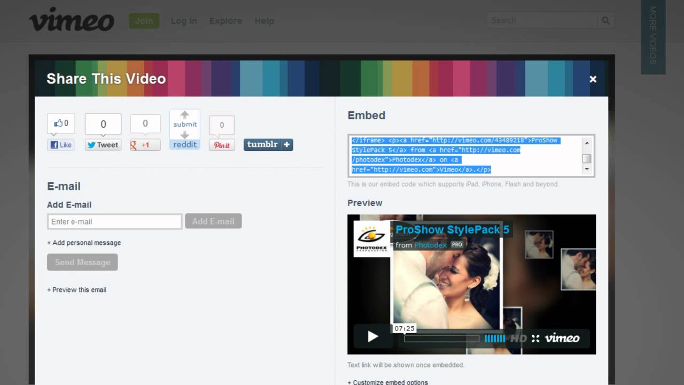Image resolution: width=684 pixels, height=385 pixels.
Task: Open the Photodex user link in the player
Action: coord(430,245)
